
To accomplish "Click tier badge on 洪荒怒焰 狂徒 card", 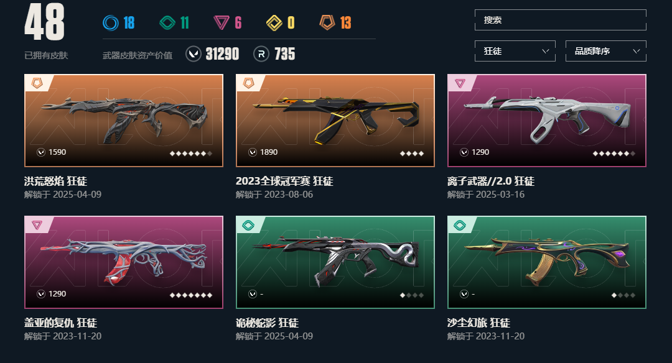I will tap(37, 83).
